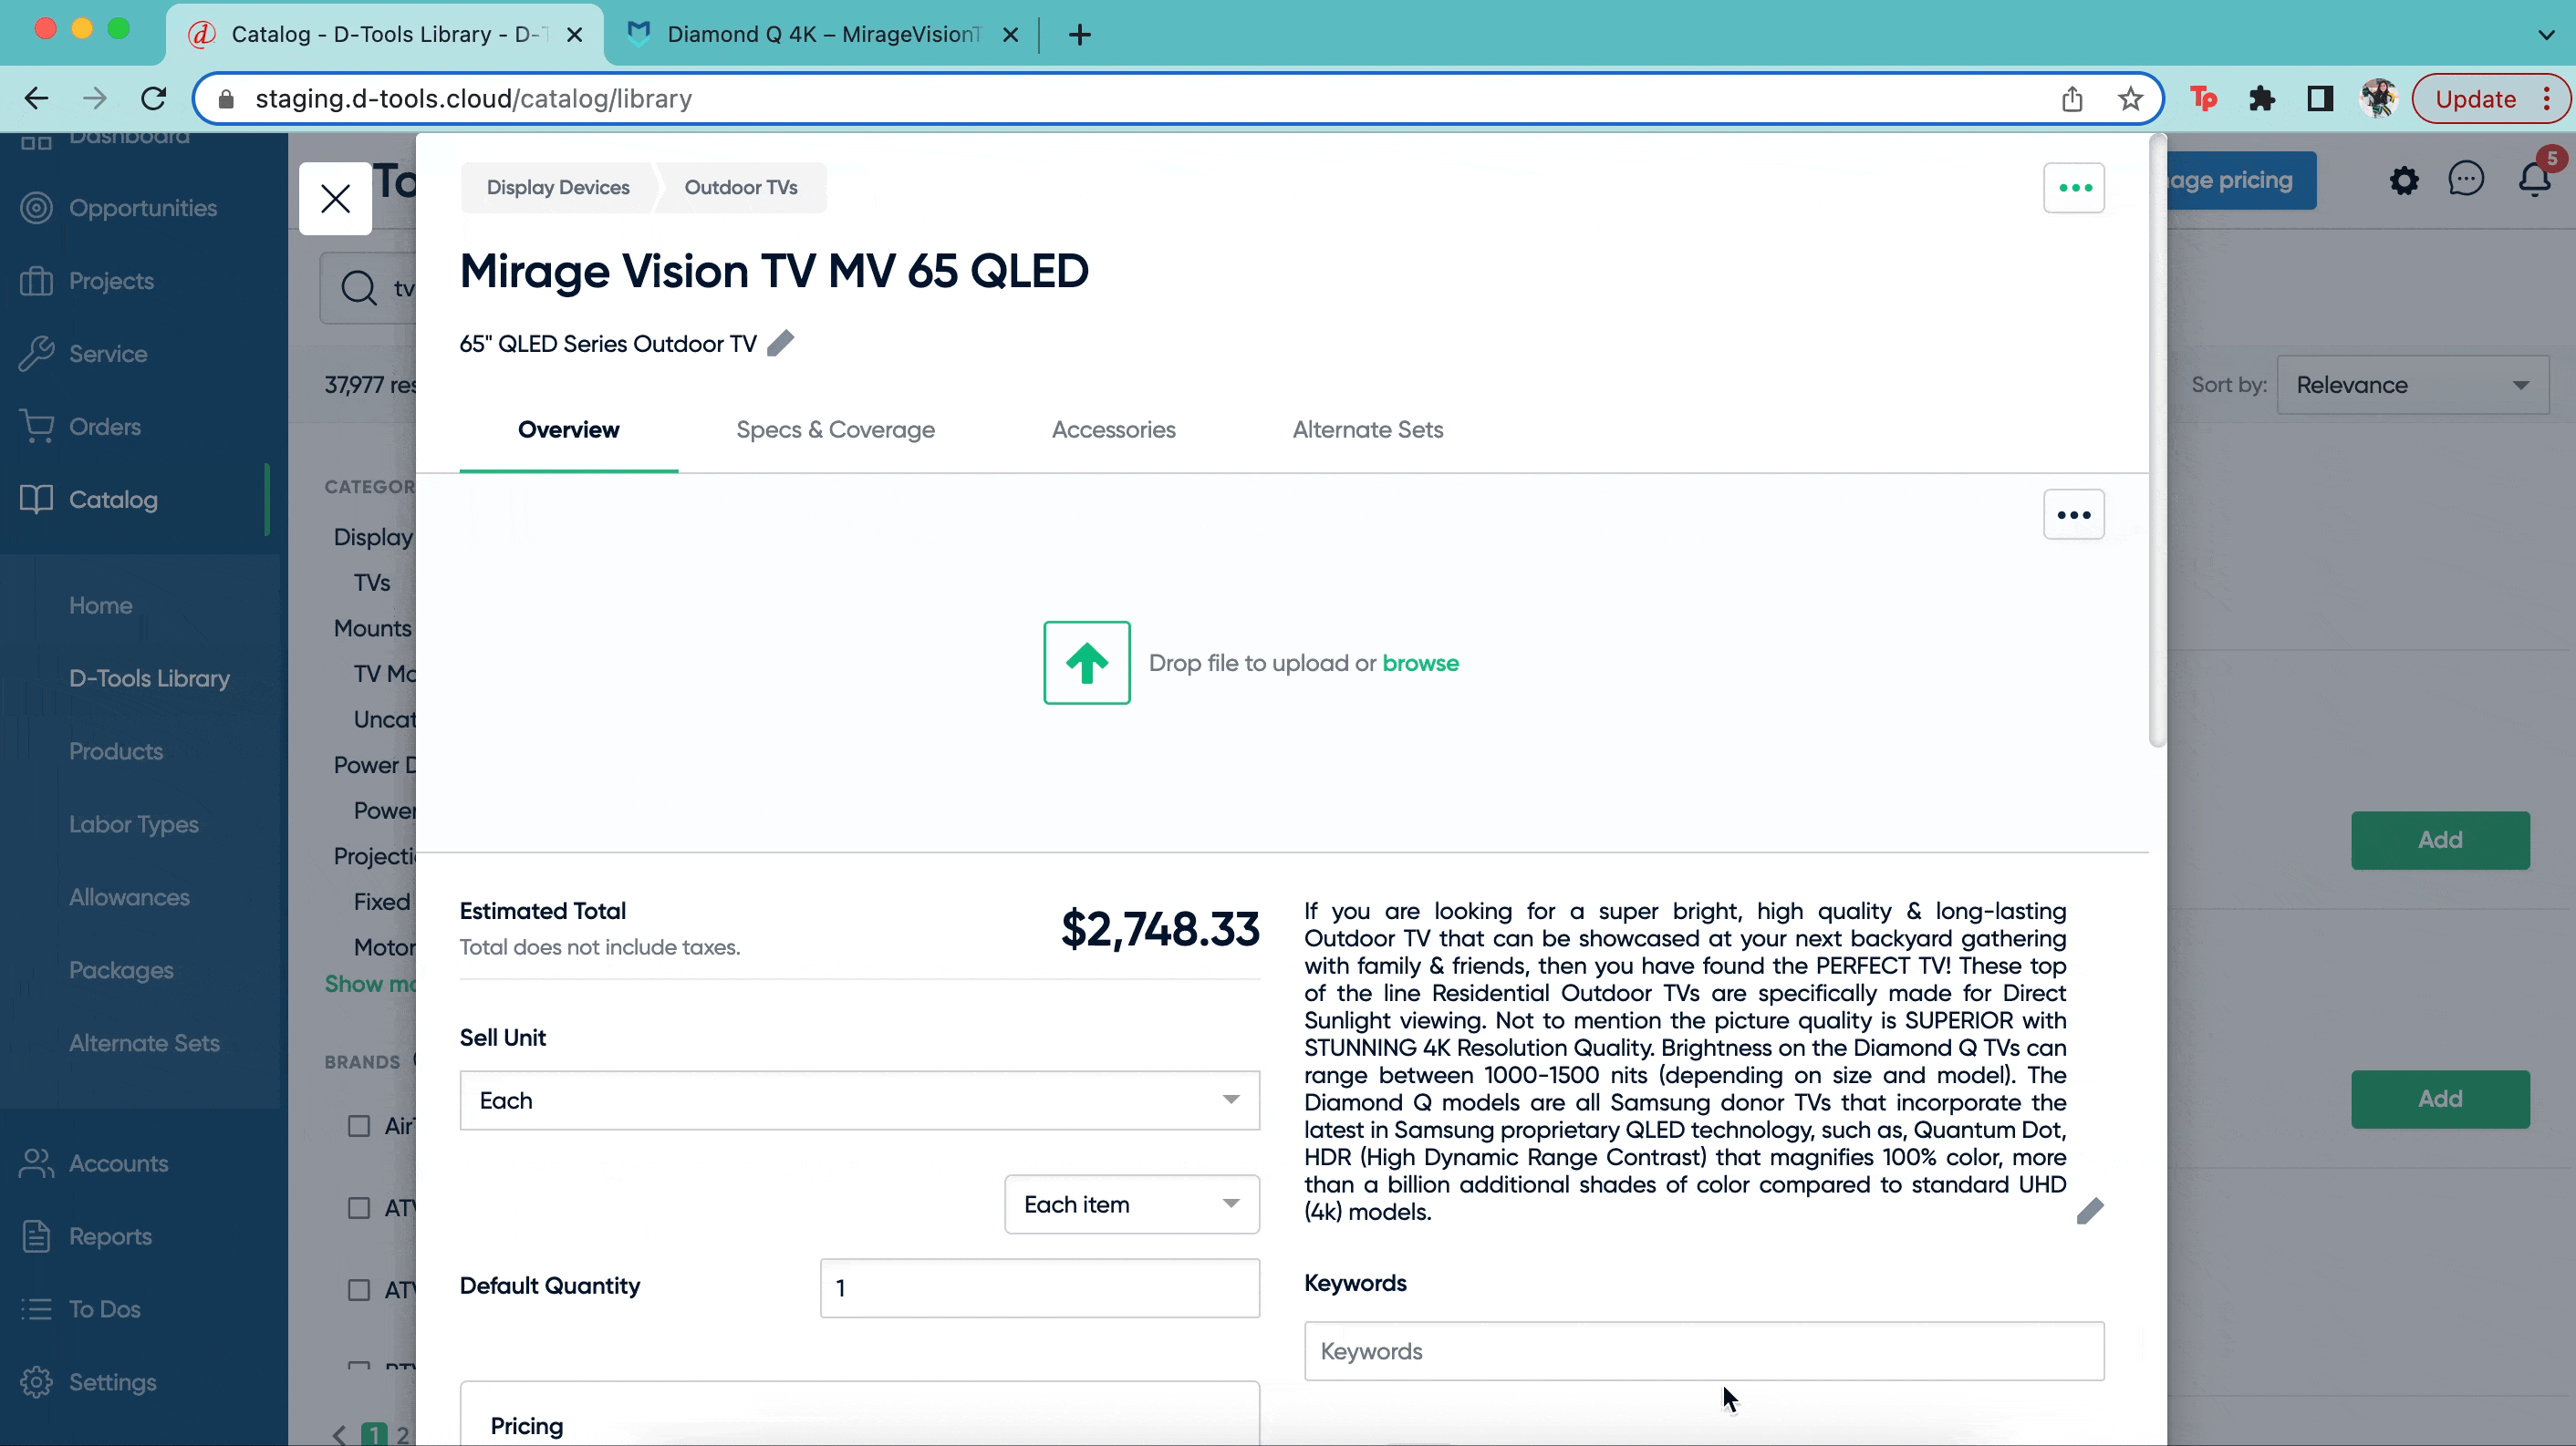2576x1446 pixels.
Task: Open the image section three-dots menu
Action: (x=2073, y=513)
